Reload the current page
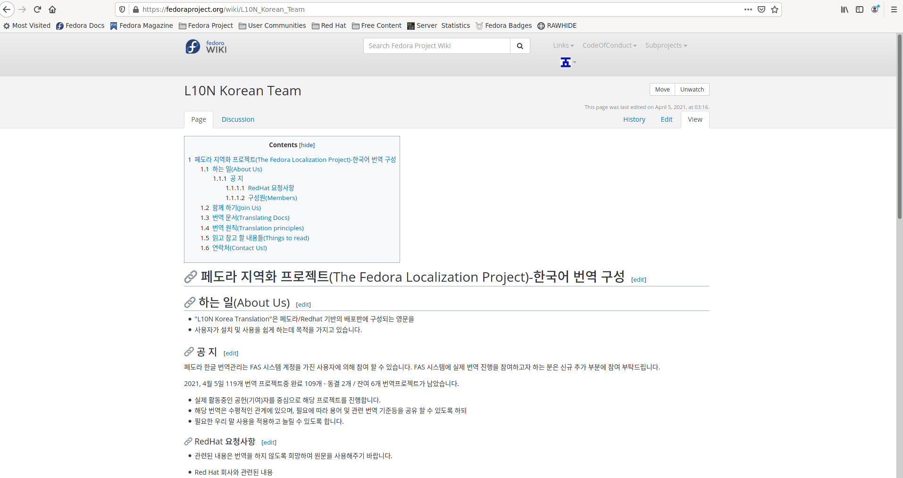The image size is (903, 478). [37, 9]
